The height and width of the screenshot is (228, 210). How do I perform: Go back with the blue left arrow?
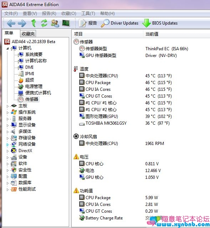[x=11, y=23]
